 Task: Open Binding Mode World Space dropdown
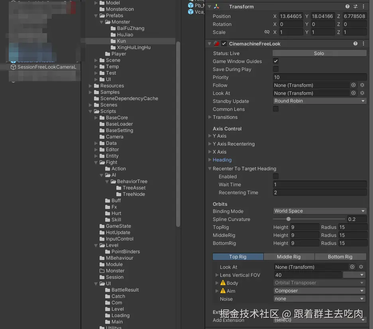tap(320, 211)
